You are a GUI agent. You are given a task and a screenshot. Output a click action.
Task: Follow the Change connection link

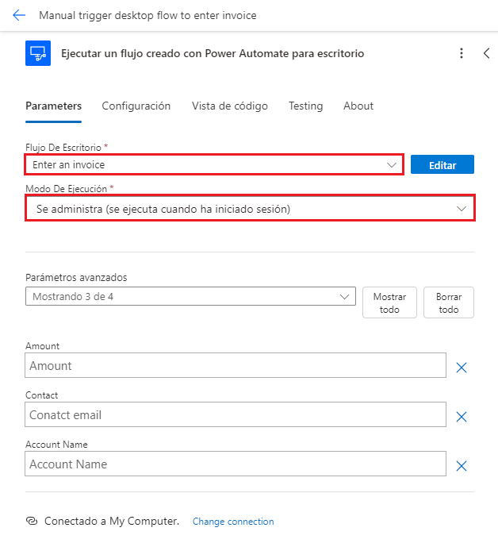tap(233, 522)
